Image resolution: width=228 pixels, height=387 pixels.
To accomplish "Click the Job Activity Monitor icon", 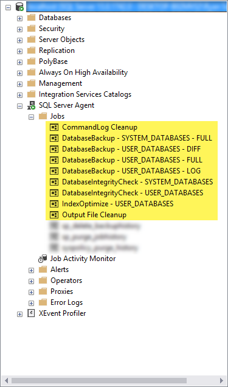I will pos(43,259).
